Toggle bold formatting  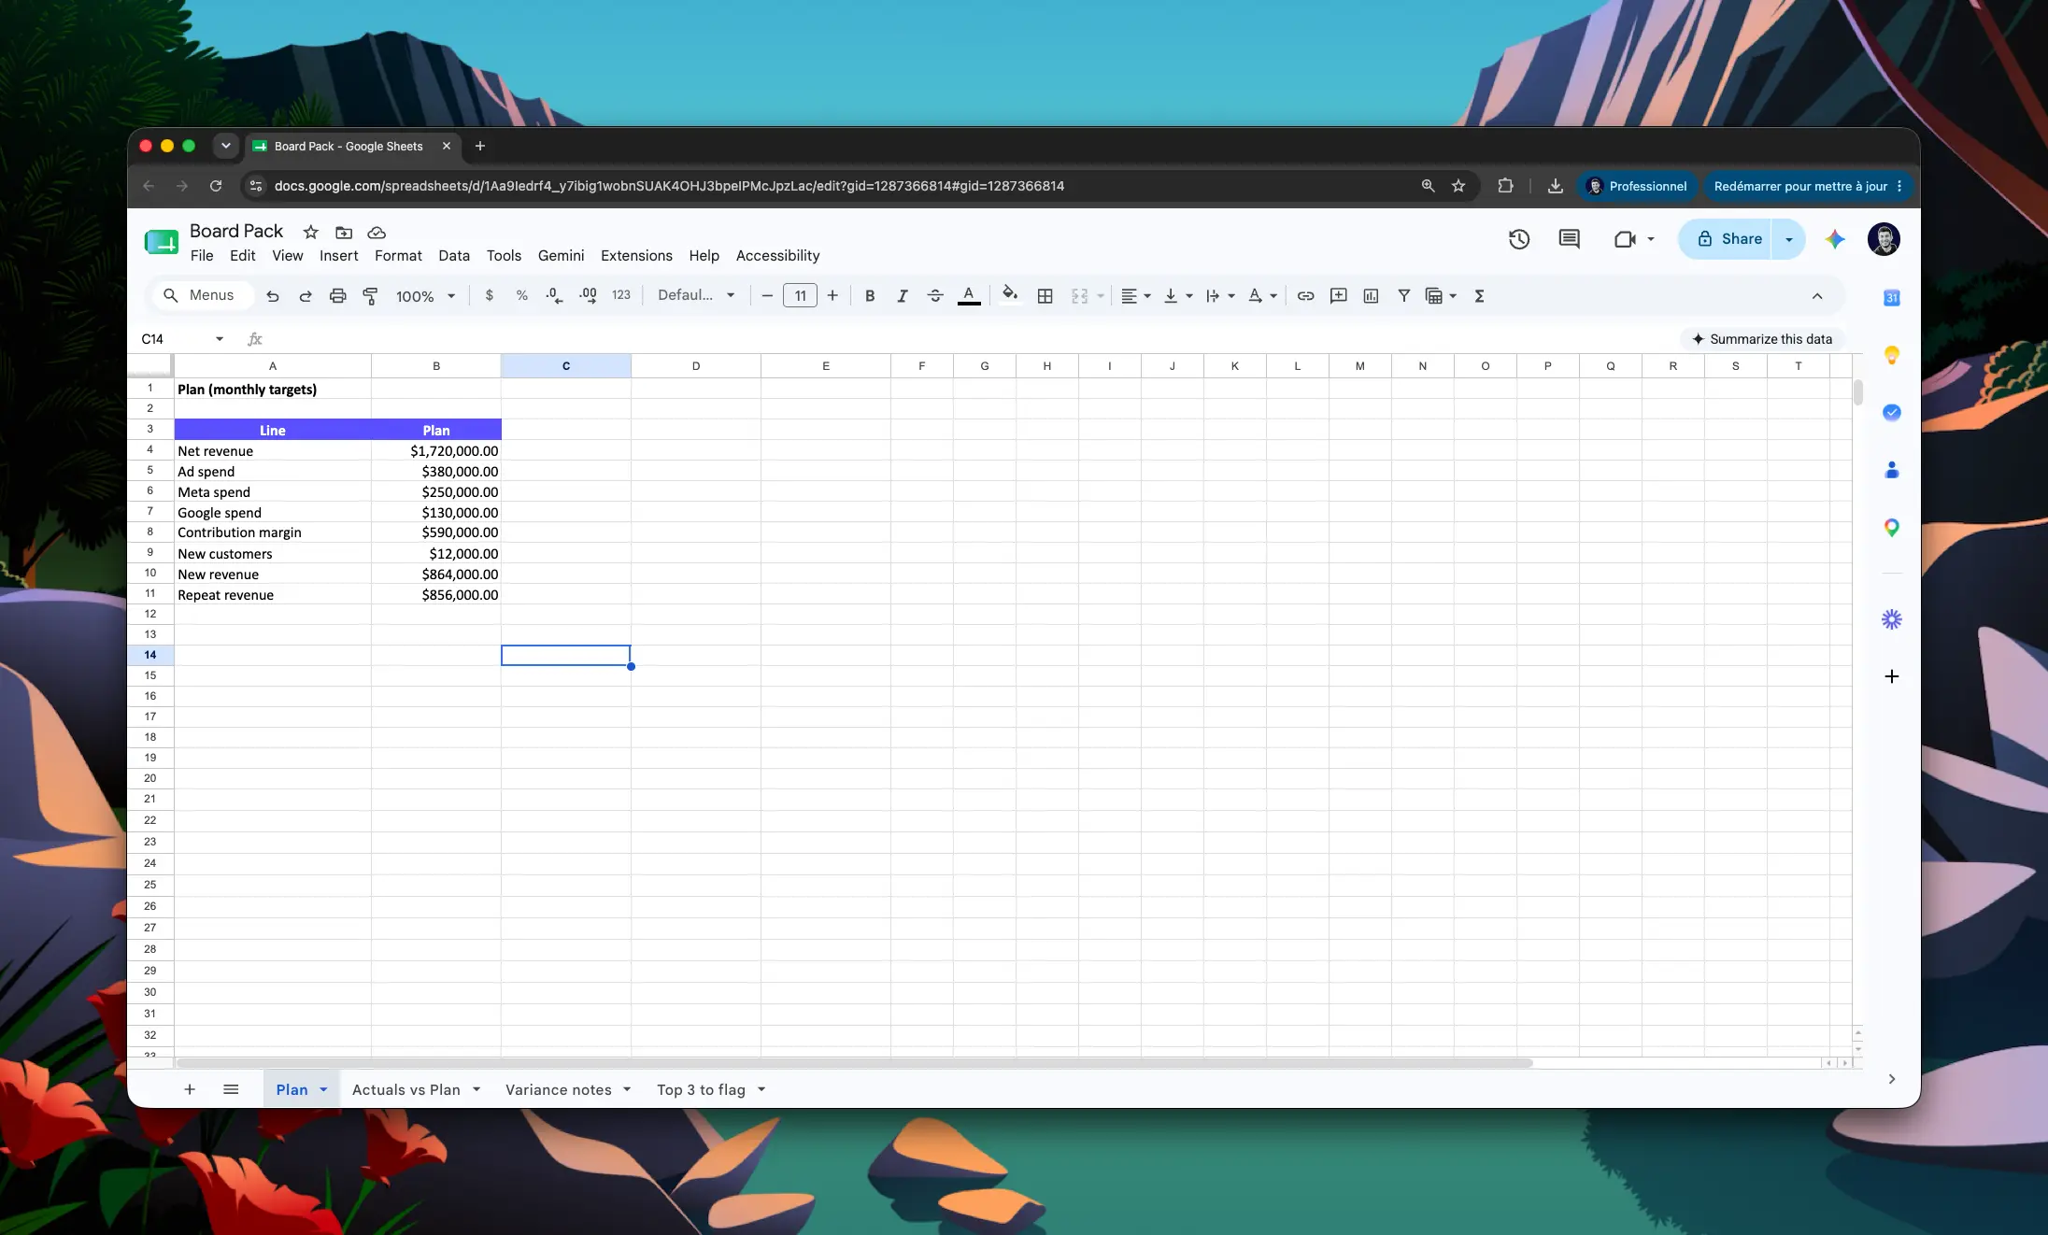(870, 296)
